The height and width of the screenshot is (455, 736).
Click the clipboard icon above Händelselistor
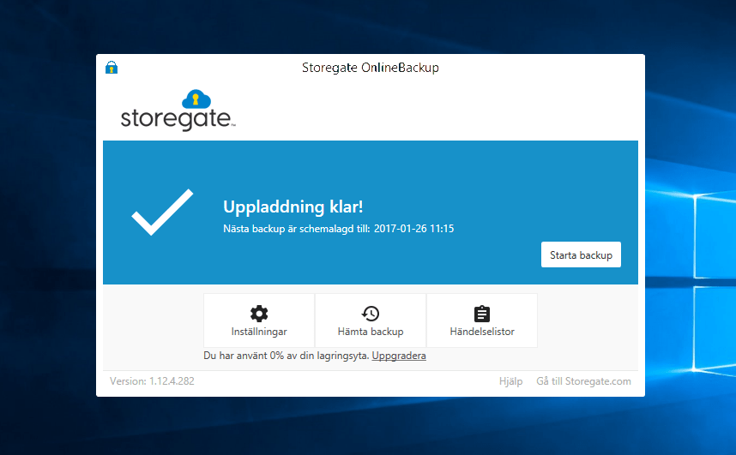click(x=481, y=314)
